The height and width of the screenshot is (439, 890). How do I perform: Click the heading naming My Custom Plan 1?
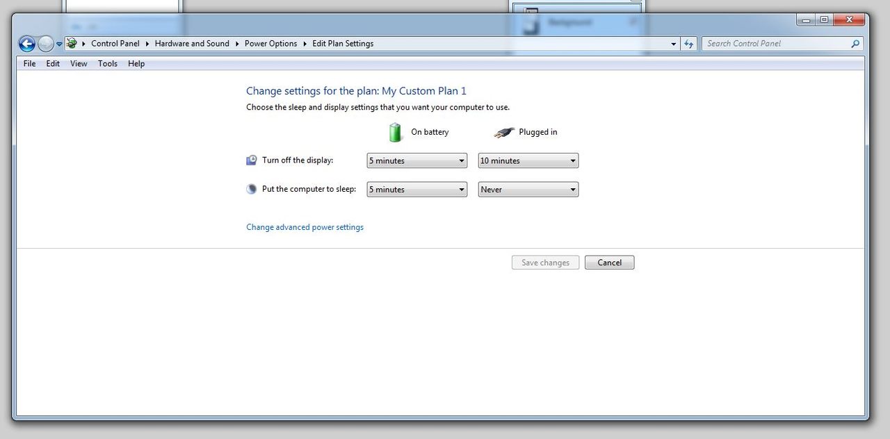pos(356,91)
